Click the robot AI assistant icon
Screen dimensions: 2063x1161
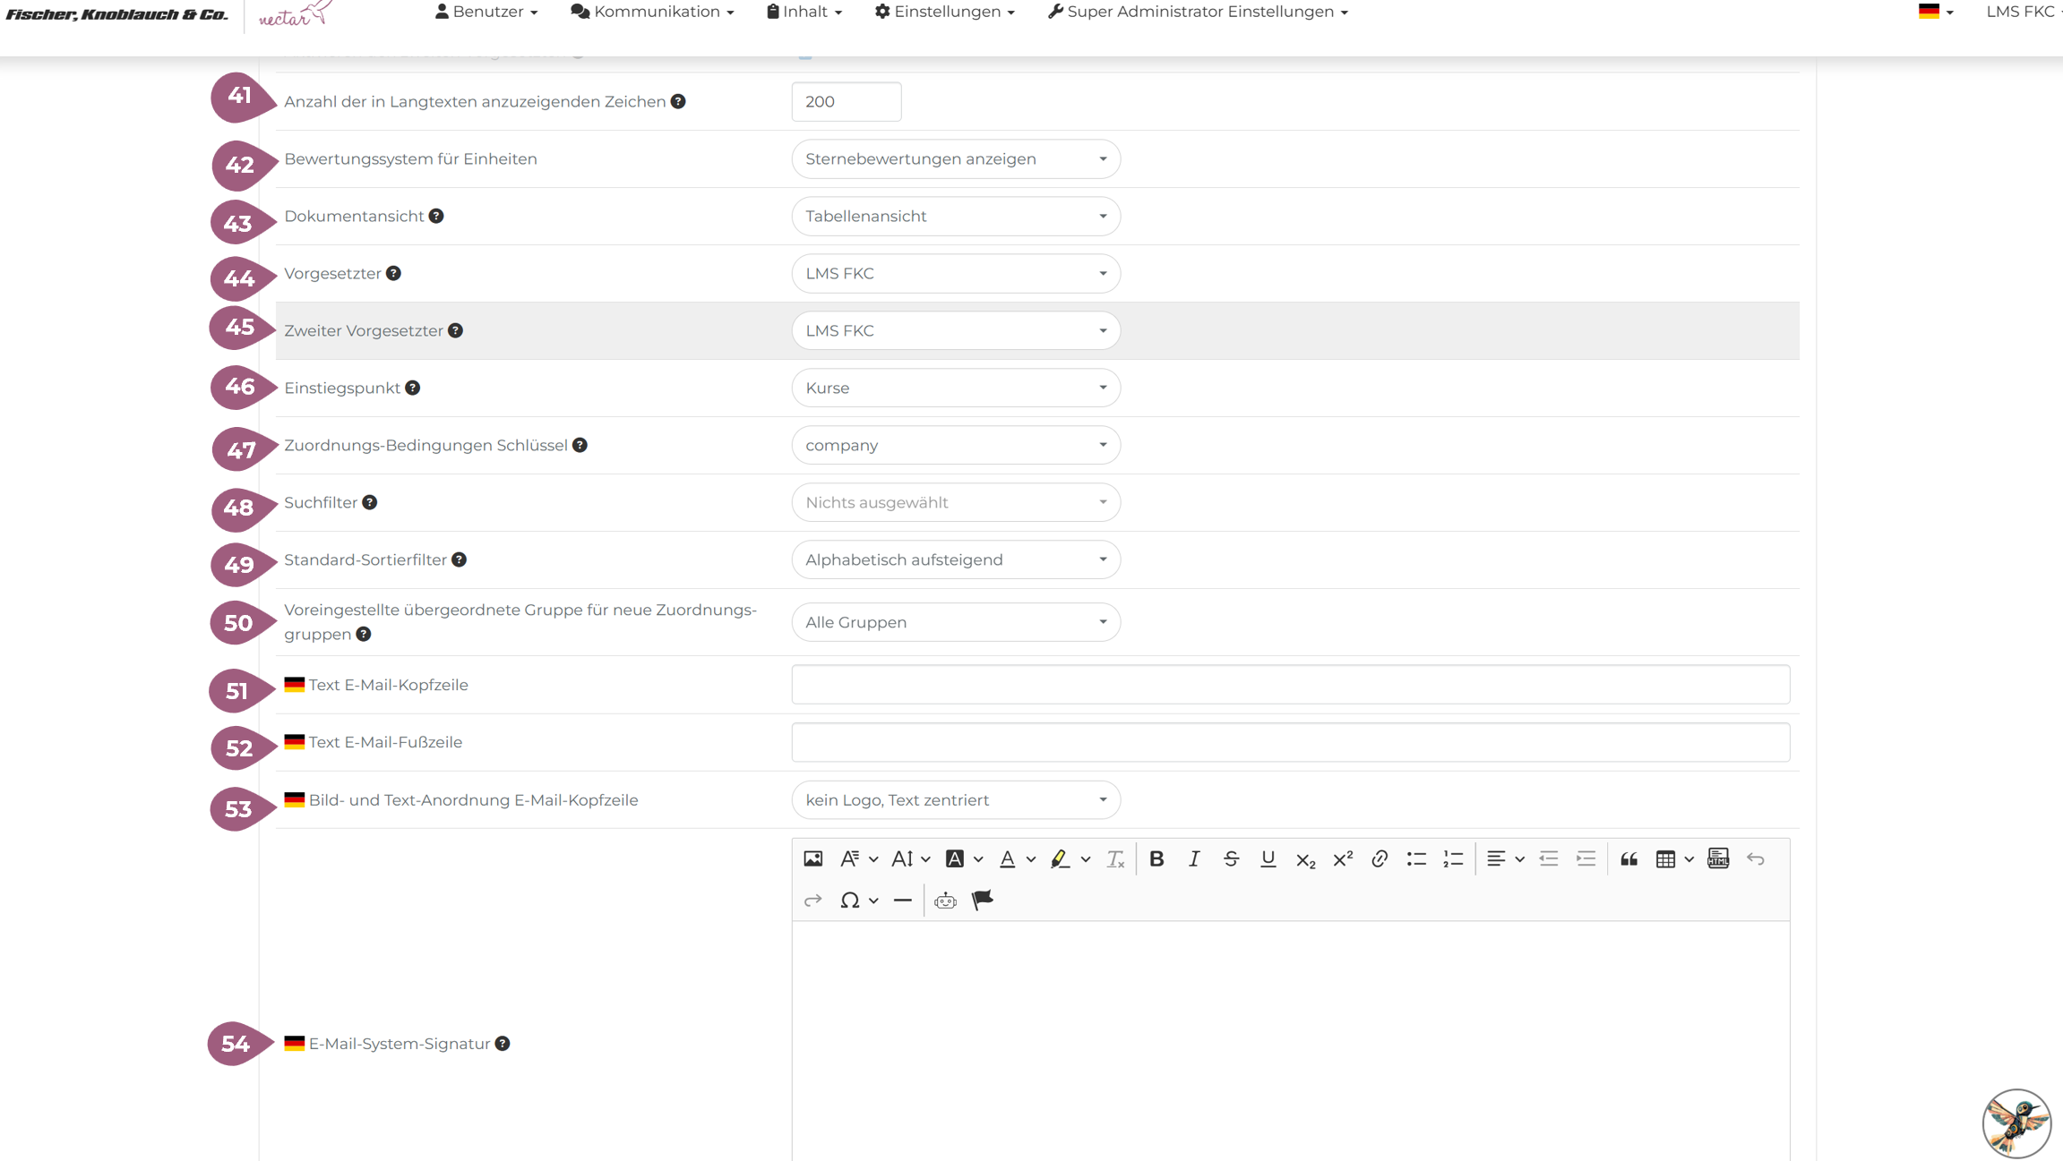coord(945,901)
